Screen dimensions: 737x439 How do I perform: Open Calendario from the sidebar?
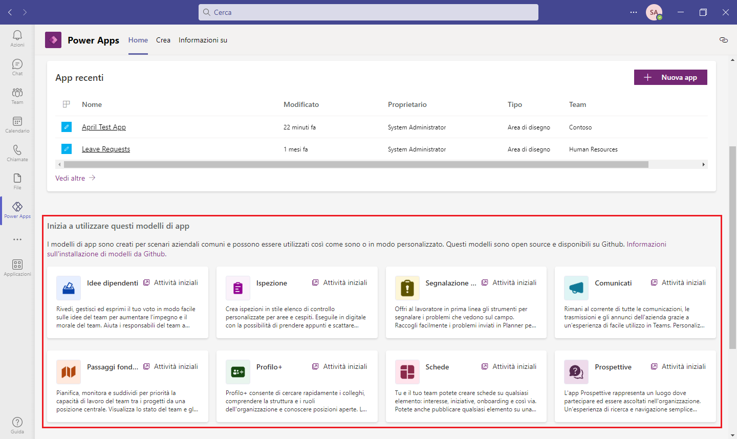coord(17,124)
